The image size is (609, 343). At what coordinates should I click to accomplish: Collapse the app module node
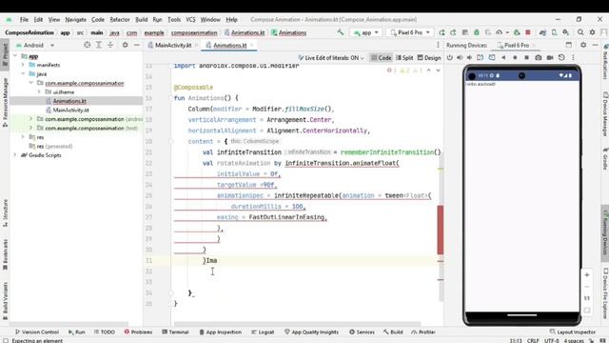(15, 56)
